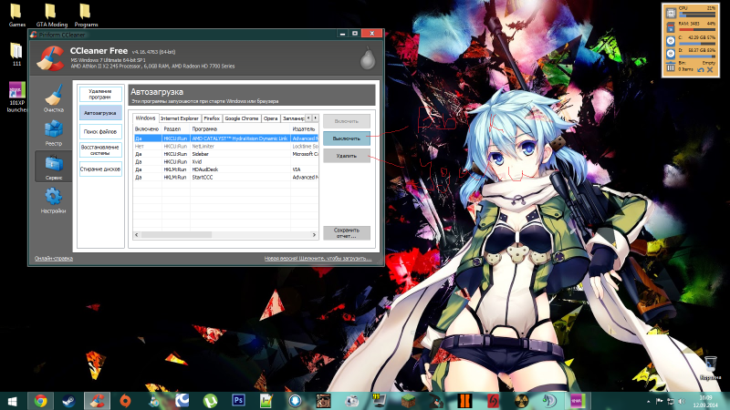730x410 pixels.
Task: Switch to the Internet Explorer tab
Action: (x=179, y=118)
